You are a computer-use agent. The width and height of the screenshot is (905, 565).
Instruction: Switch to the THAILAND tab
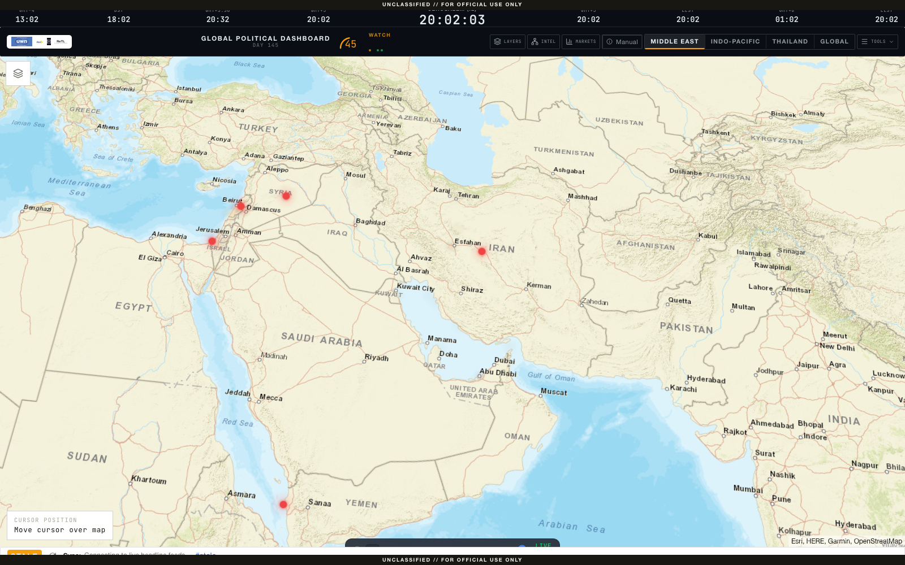click(x=790, y=42)
